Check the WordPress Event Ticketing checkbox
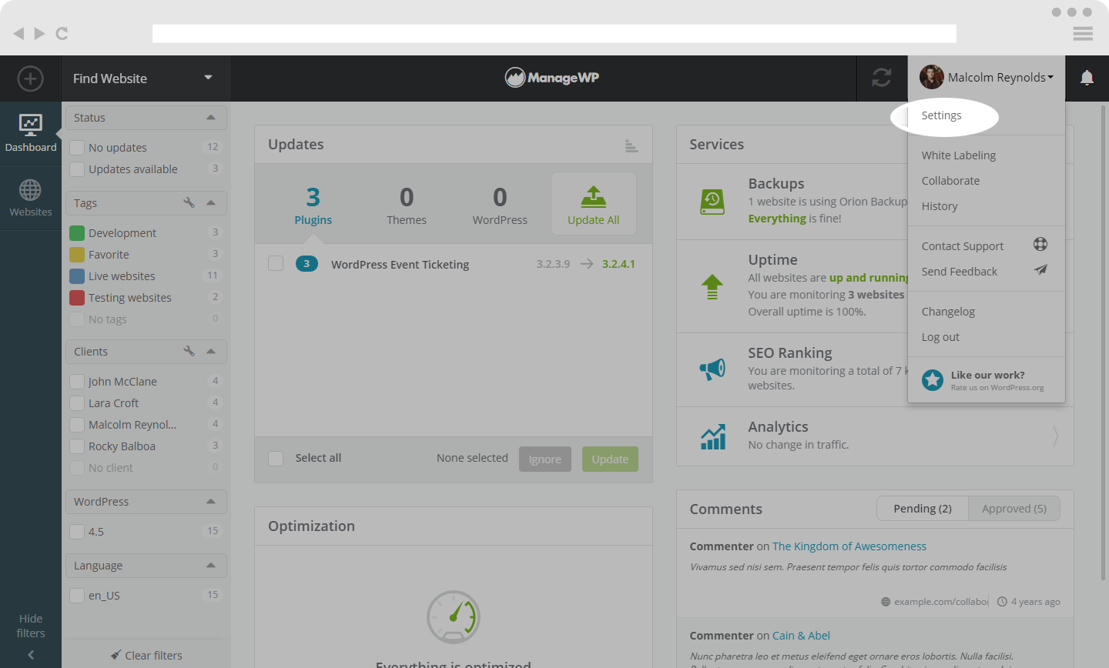Screen dimensions: 1109x668 pos(276,263)
